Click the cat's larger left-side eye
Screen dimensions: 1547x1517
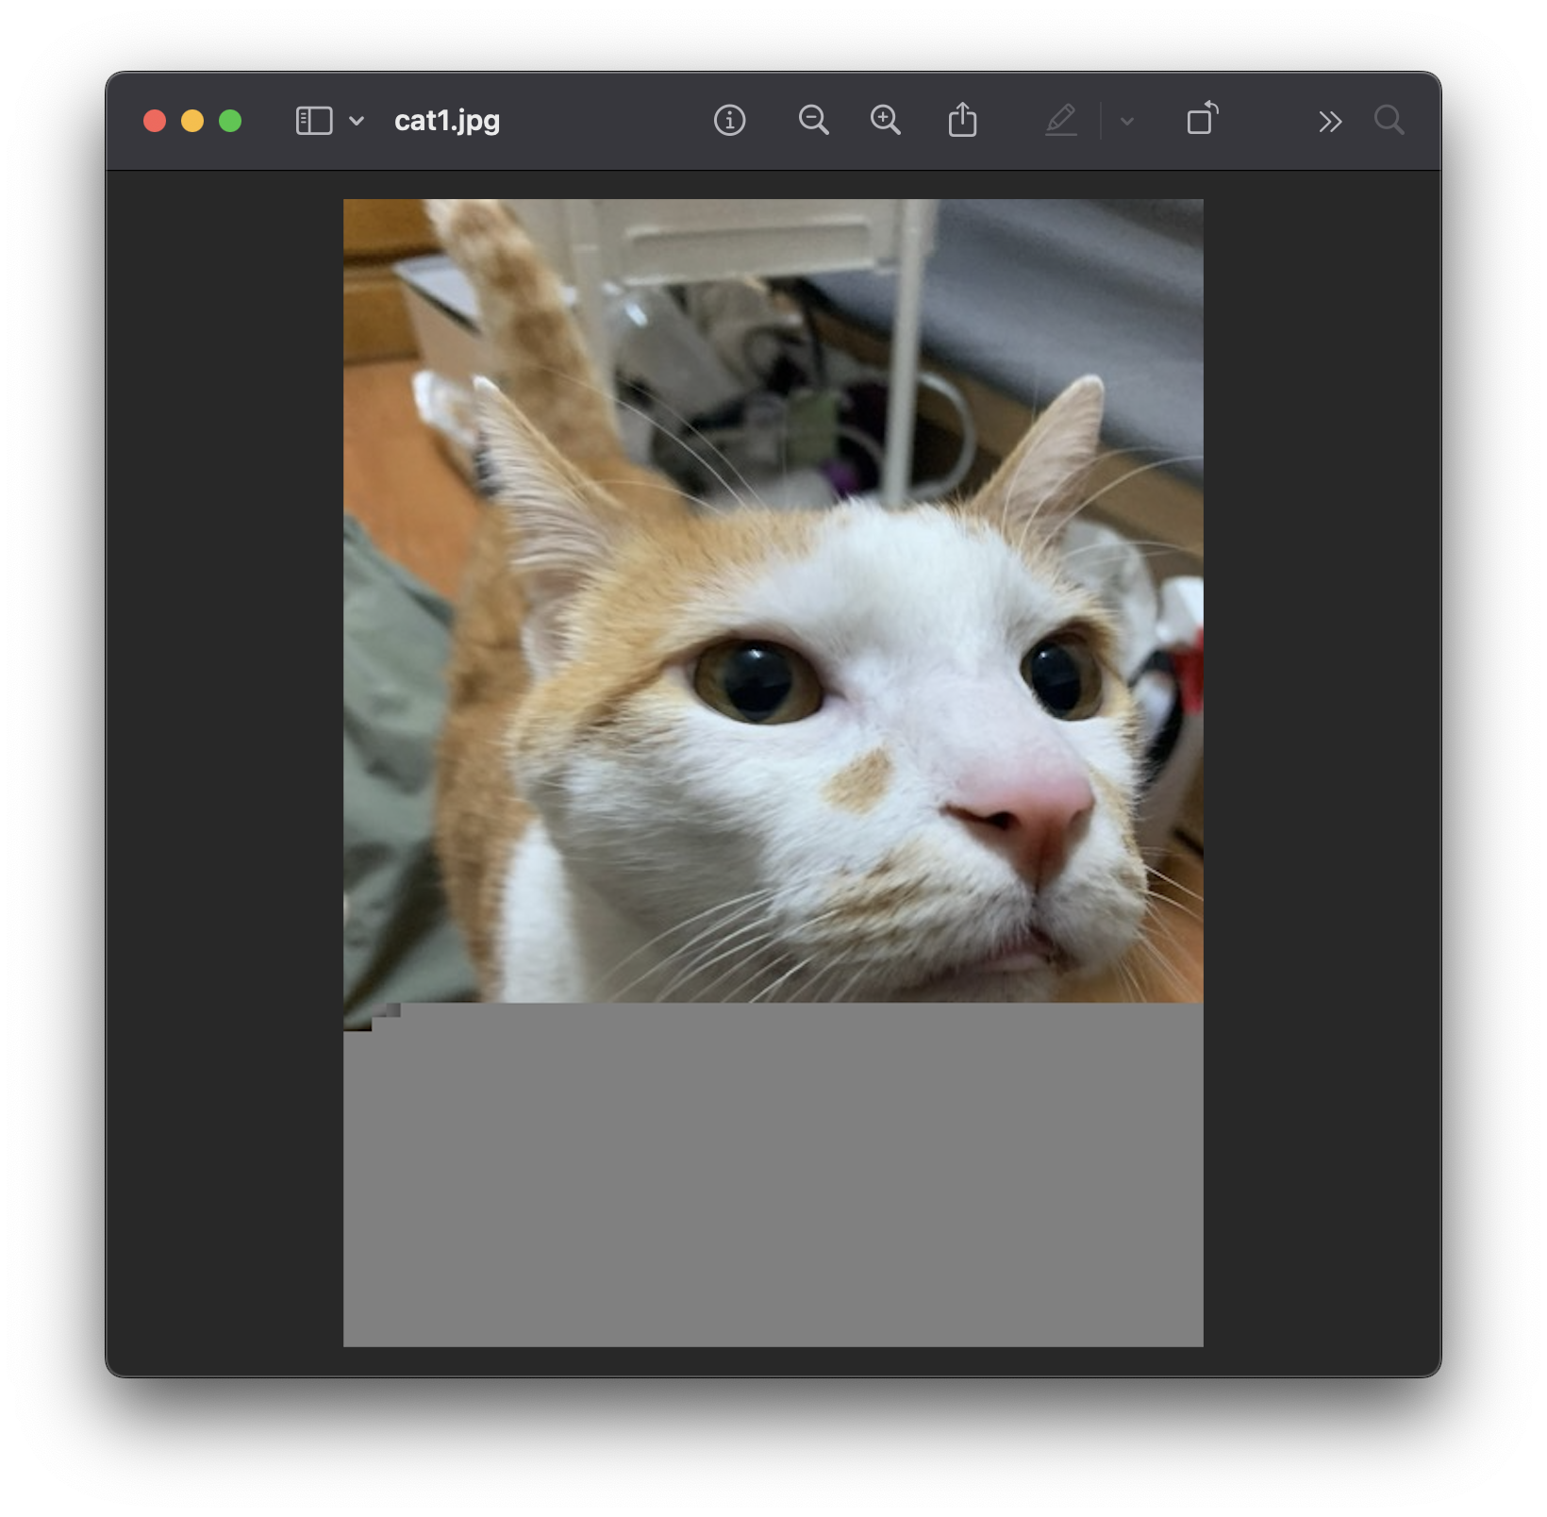757,681
